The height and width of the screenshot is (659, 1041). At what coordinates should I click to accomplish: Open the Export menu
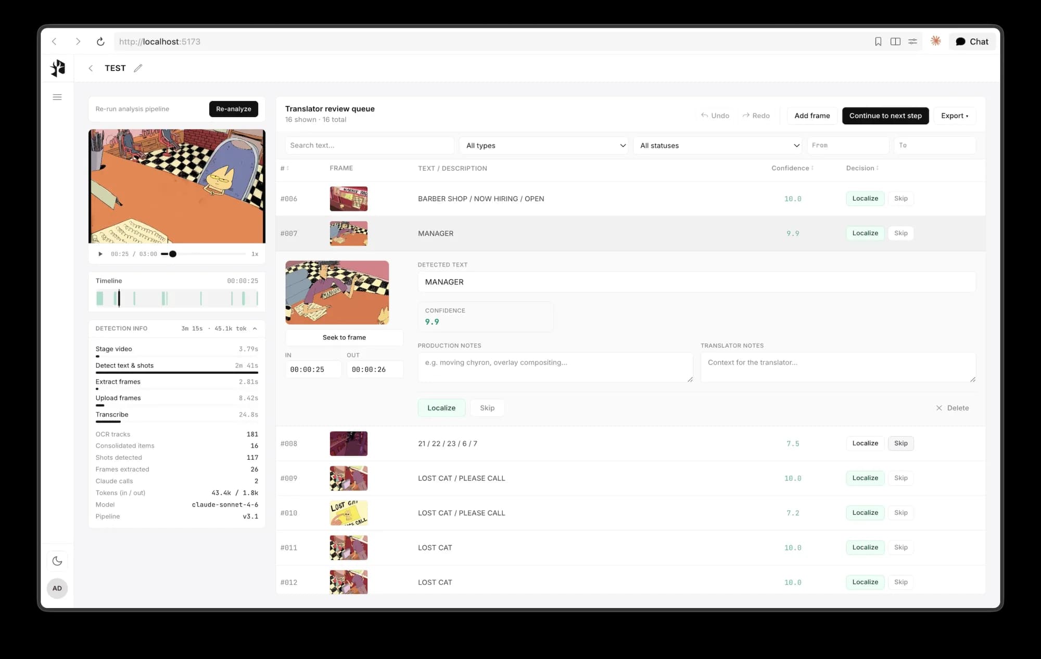pos(954,116)
